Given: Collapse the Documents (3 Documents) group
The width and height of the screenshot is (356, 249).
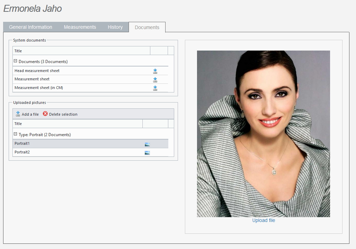Looking at the screenshot, I should click(x=16, y=61).
